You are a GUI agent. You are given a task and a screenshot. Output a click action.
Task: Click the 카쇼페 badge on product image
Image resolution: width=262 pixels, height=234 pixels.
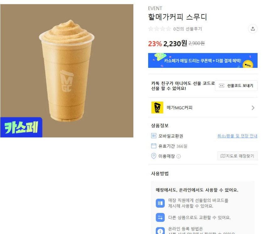21,127
